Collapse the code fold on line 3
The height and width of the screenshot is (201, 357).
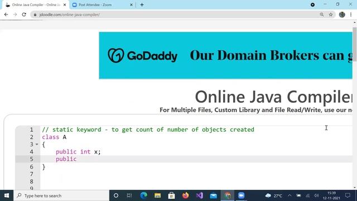click(37, 144)
